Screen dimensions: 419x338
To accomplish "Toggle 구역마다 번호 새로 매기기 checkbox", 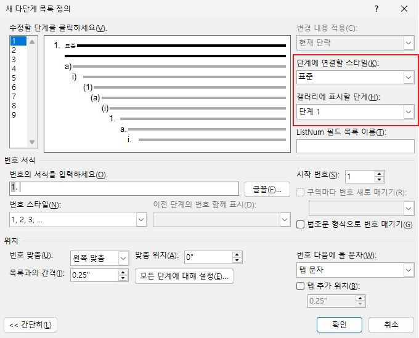I will pyautogui.click(x=300, y=192).
